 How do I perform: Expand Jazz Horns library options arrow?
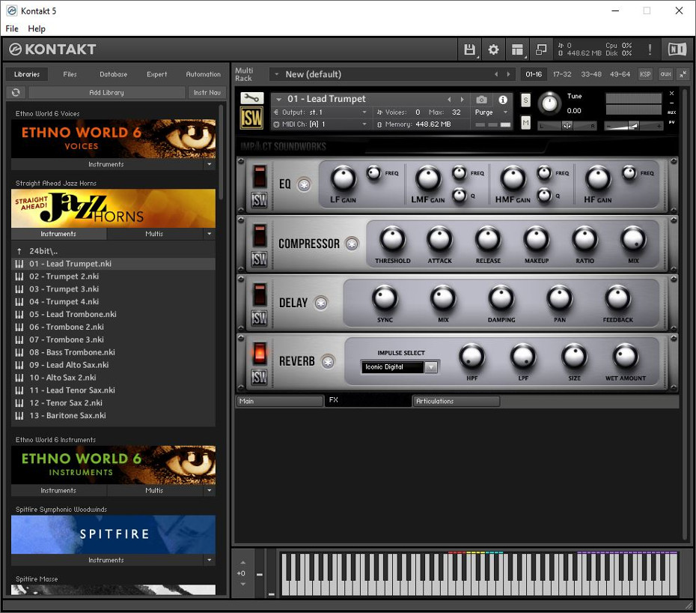pyautogui.click(x=209, y=234)
